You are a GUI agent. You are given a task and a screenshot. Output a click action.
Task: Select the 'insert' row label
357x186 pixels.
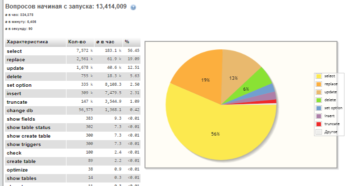pos(14,94)
